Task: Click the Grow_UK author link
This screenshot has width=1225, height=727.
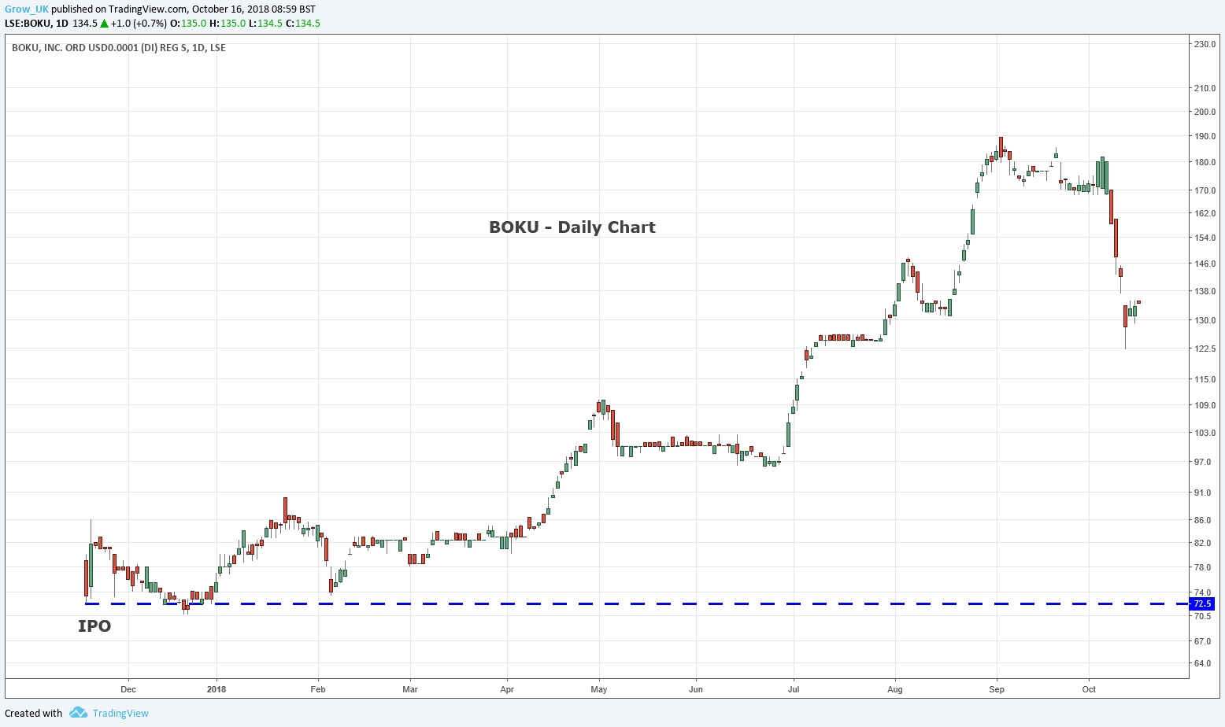Action: click(x=27, y=9)
